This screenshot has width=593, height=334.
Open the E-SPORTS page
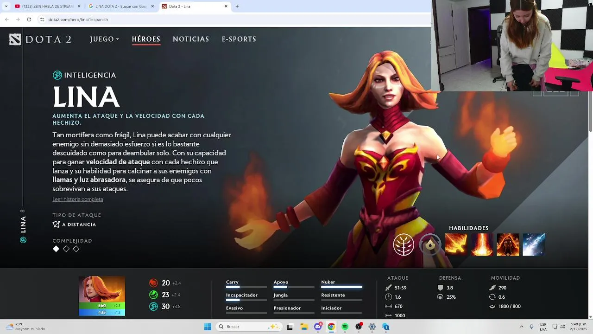[x=239, y=39]
